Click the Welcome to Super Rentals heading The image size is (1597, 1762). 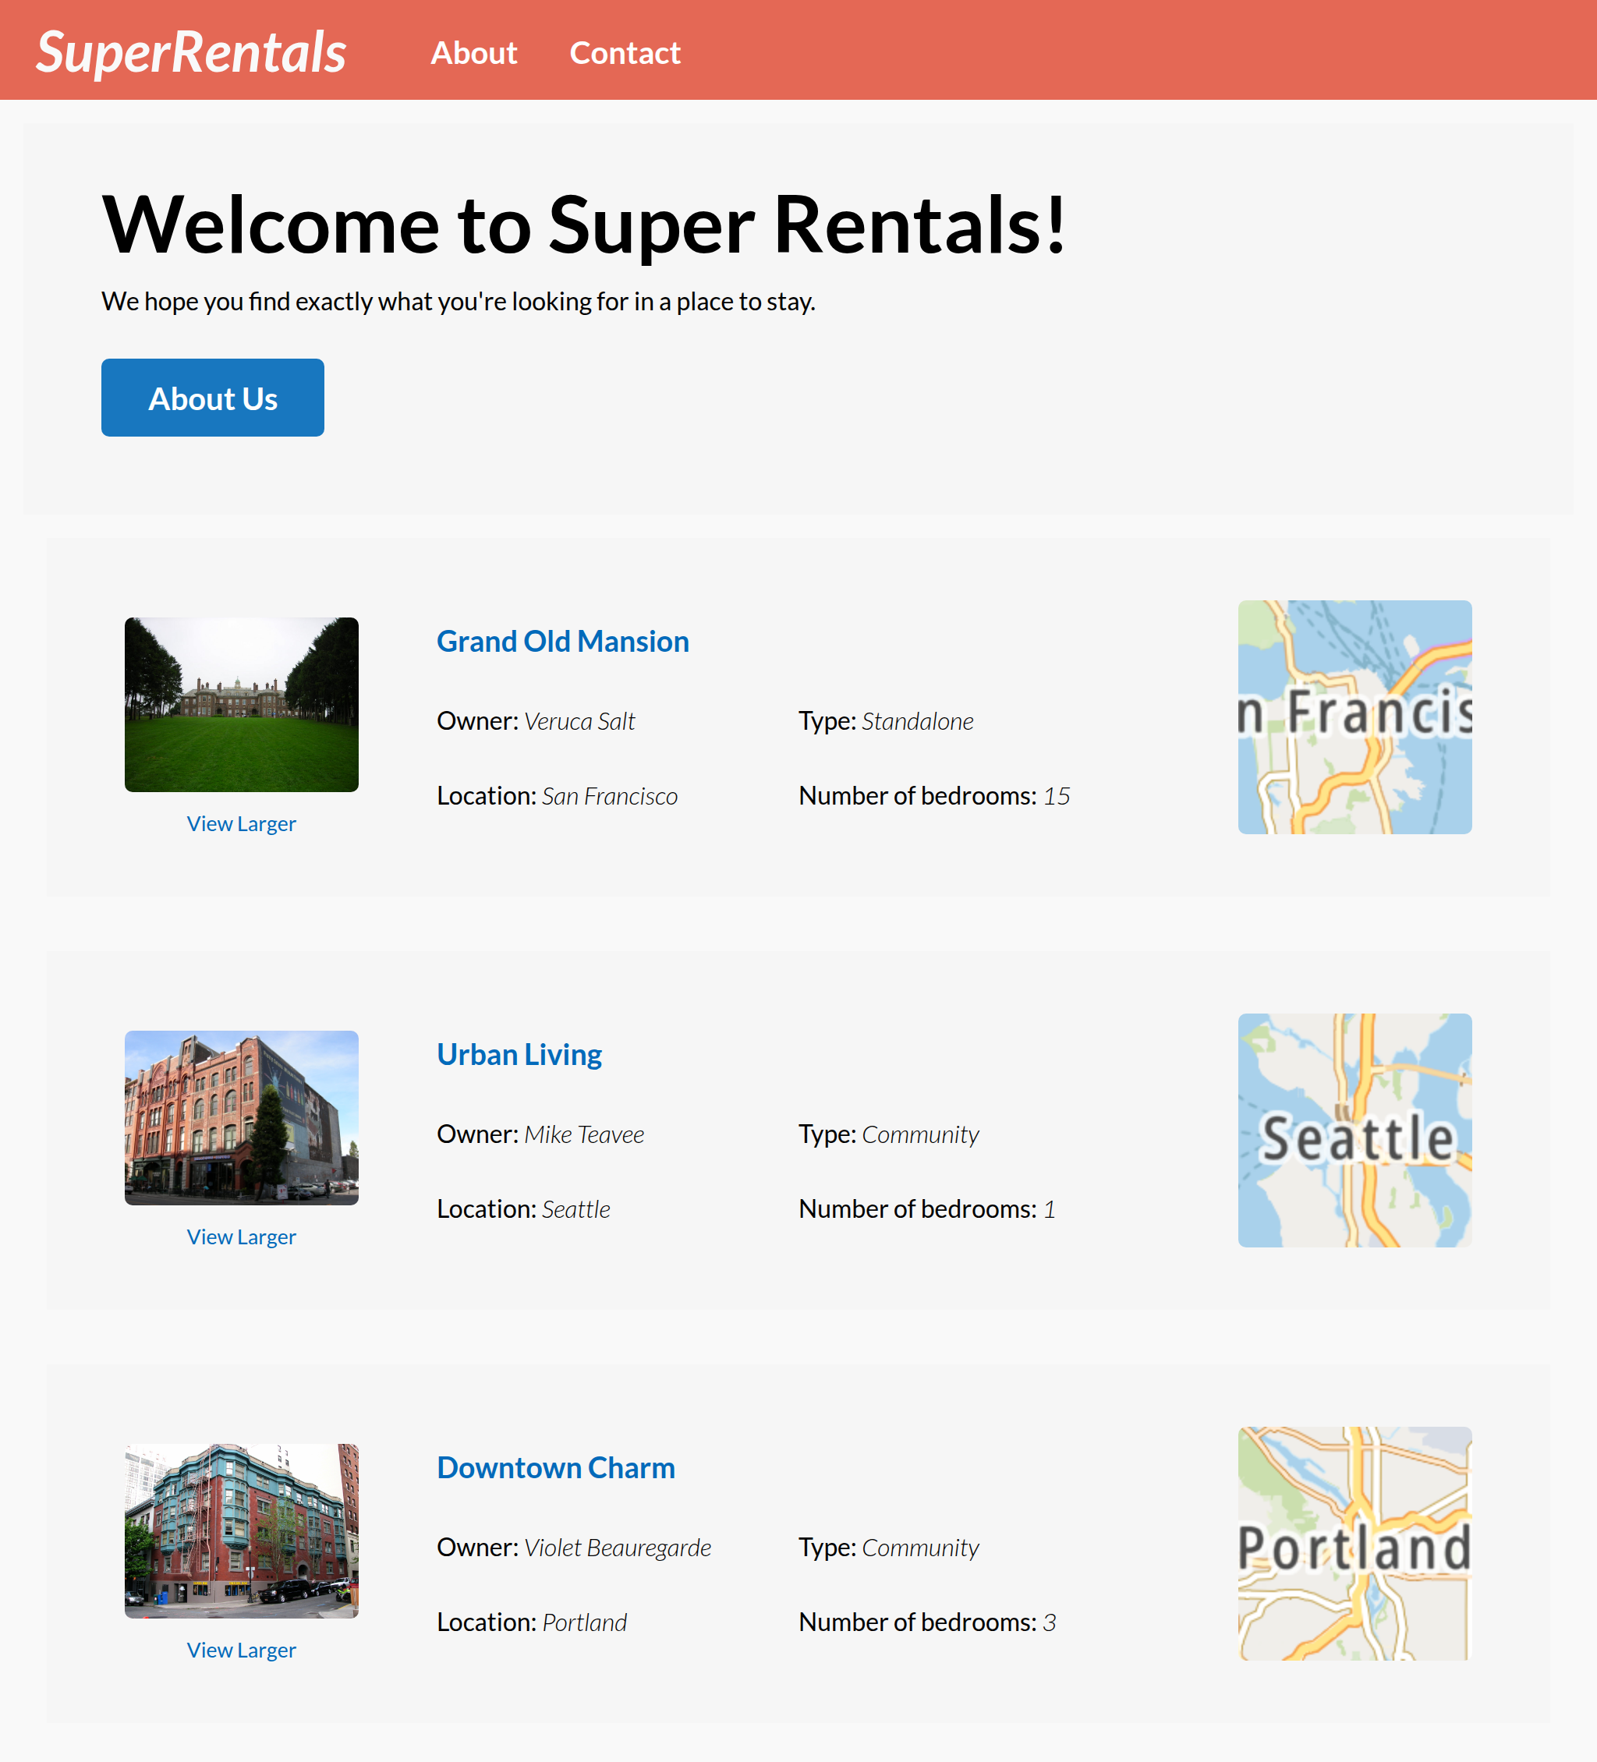tap(586, 225)
